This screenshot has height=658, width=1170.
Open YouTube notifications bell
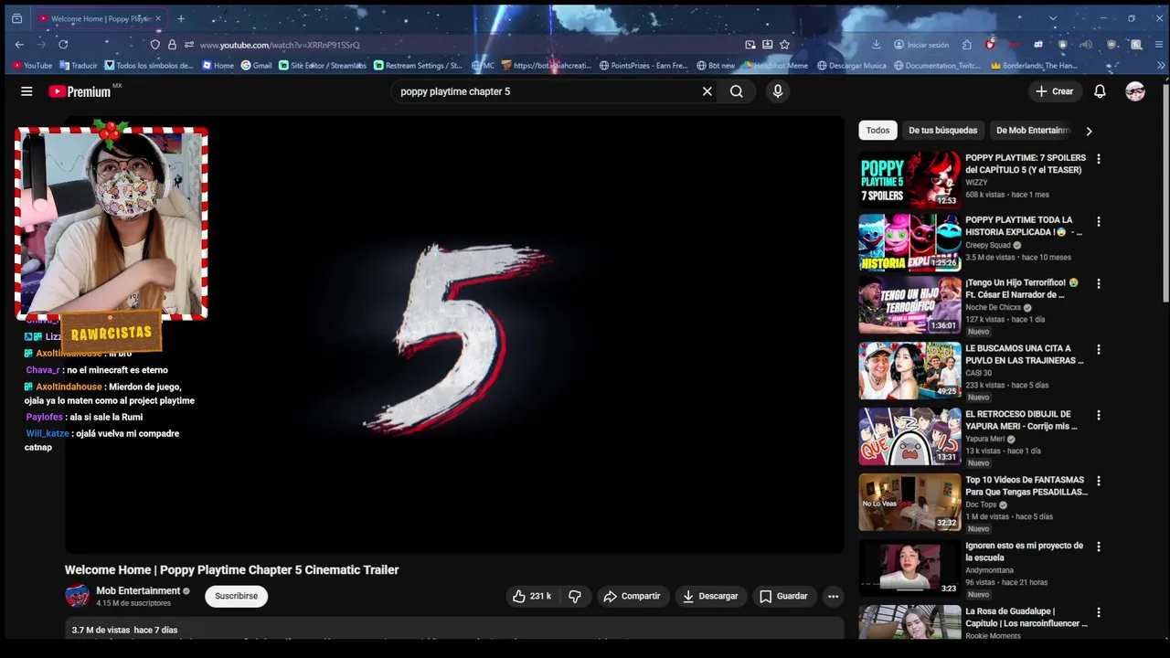pyautogui.click(x=1101, y=91)
